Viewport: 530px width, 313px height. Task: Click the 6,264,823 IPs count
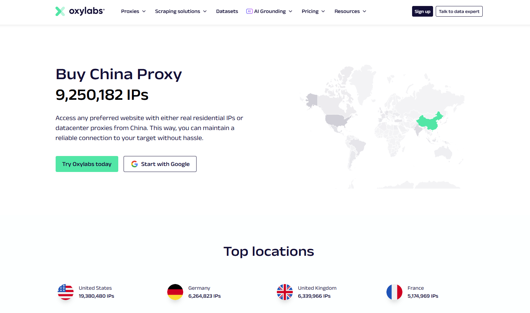point(205,296)
